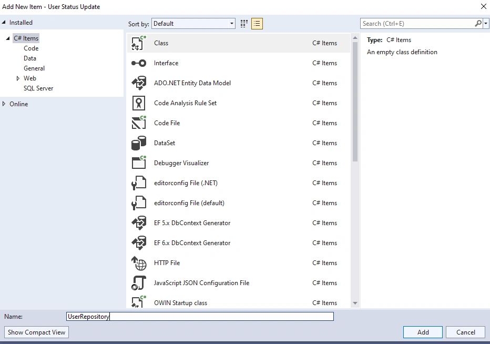The image size is (490, 344).
Task: Click in the Name input field
Action: click(200, 317)
